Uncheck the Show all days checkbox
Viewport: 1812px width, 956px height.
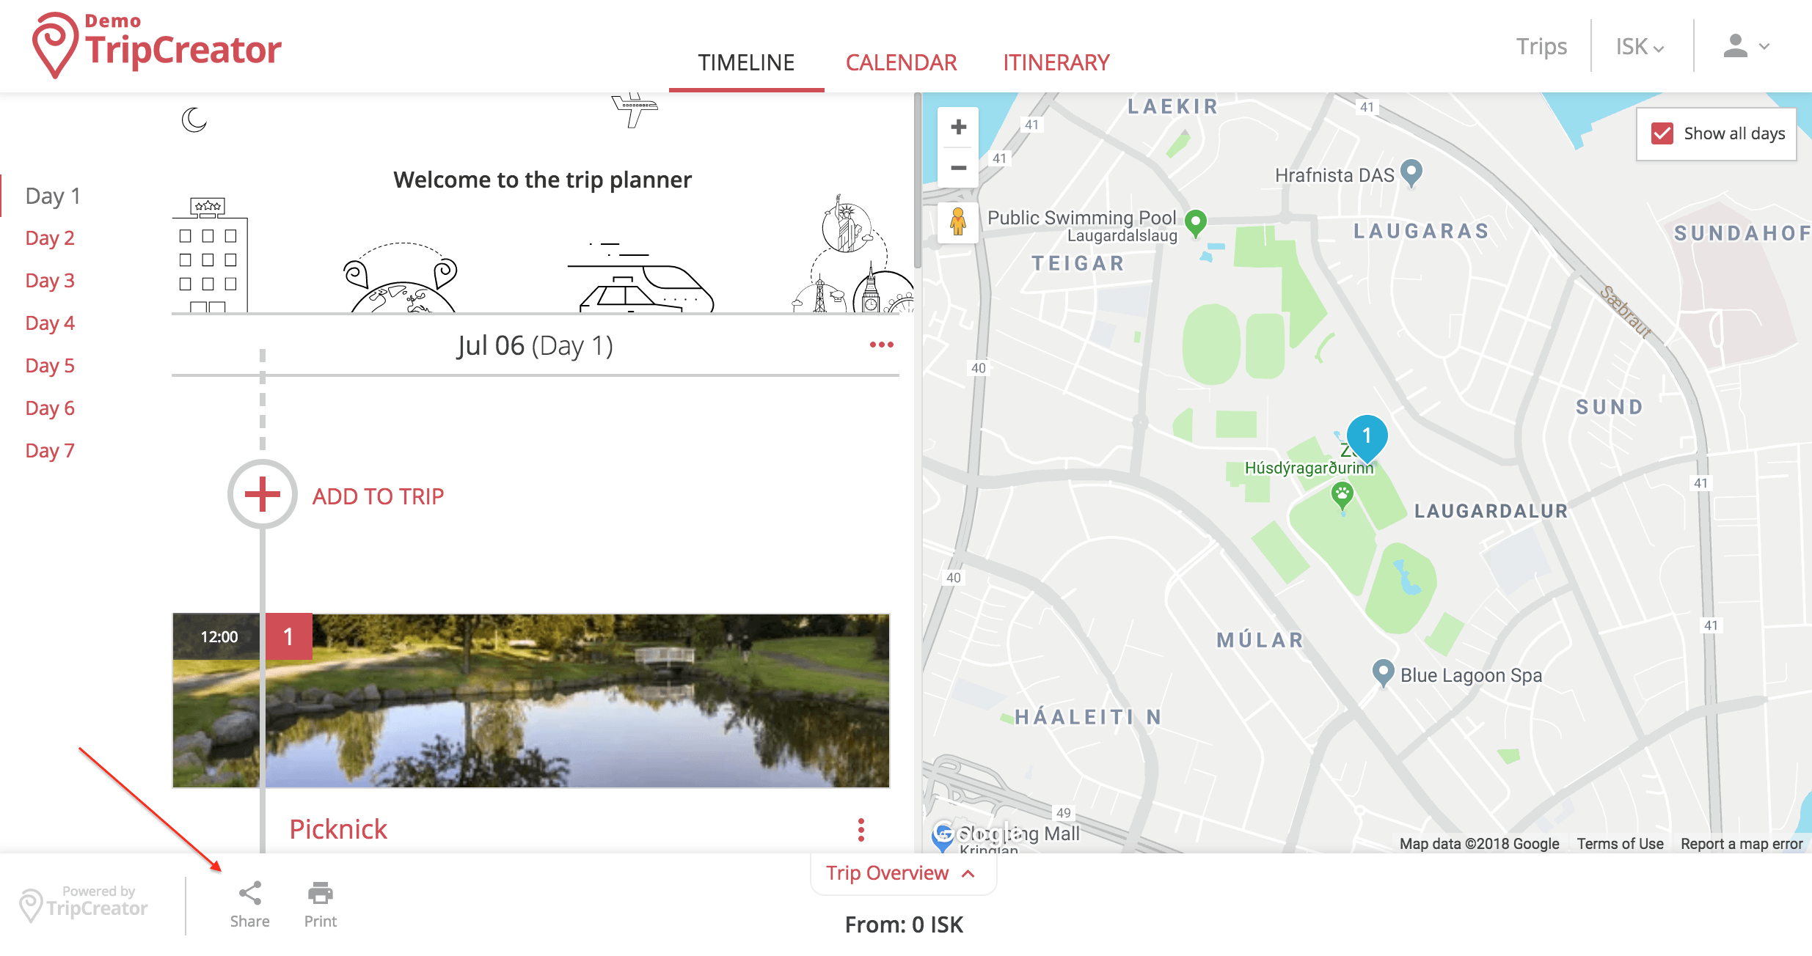click(x=1662, y=133)
